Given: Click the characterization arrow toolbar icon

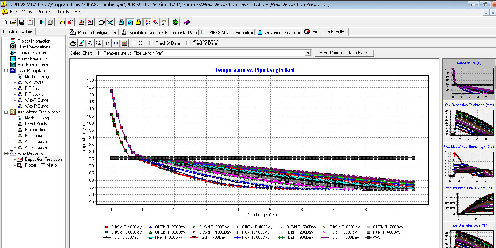Looking at the screenshot, I should (x=41, y=22).
